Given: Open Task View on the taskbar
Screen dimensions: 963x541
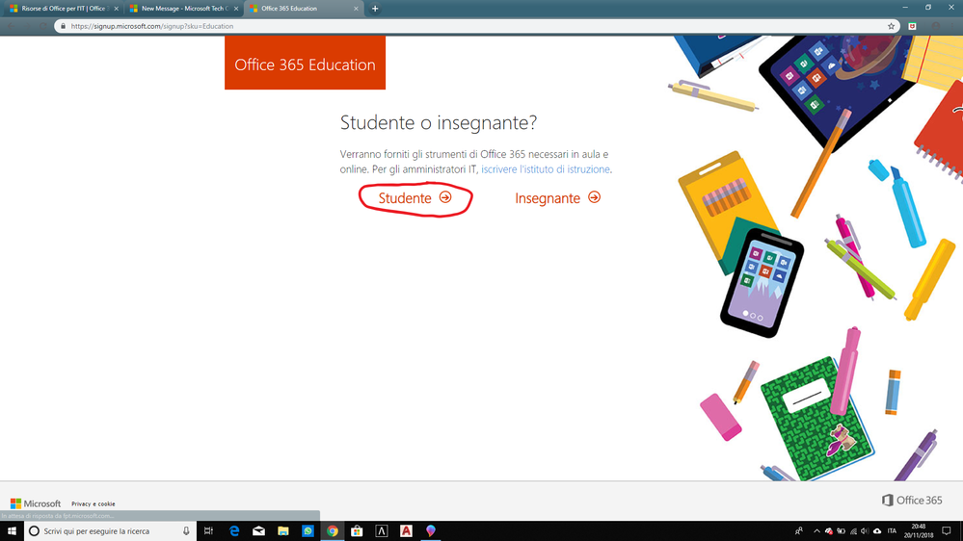Looking at the screenshot, I should coord(209,531).
